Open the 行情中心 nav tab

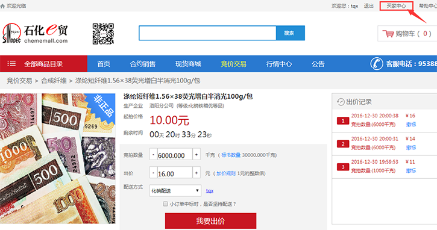279,64
